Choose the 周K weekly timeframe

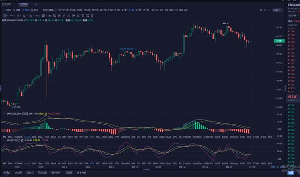[x=171, y=10]
